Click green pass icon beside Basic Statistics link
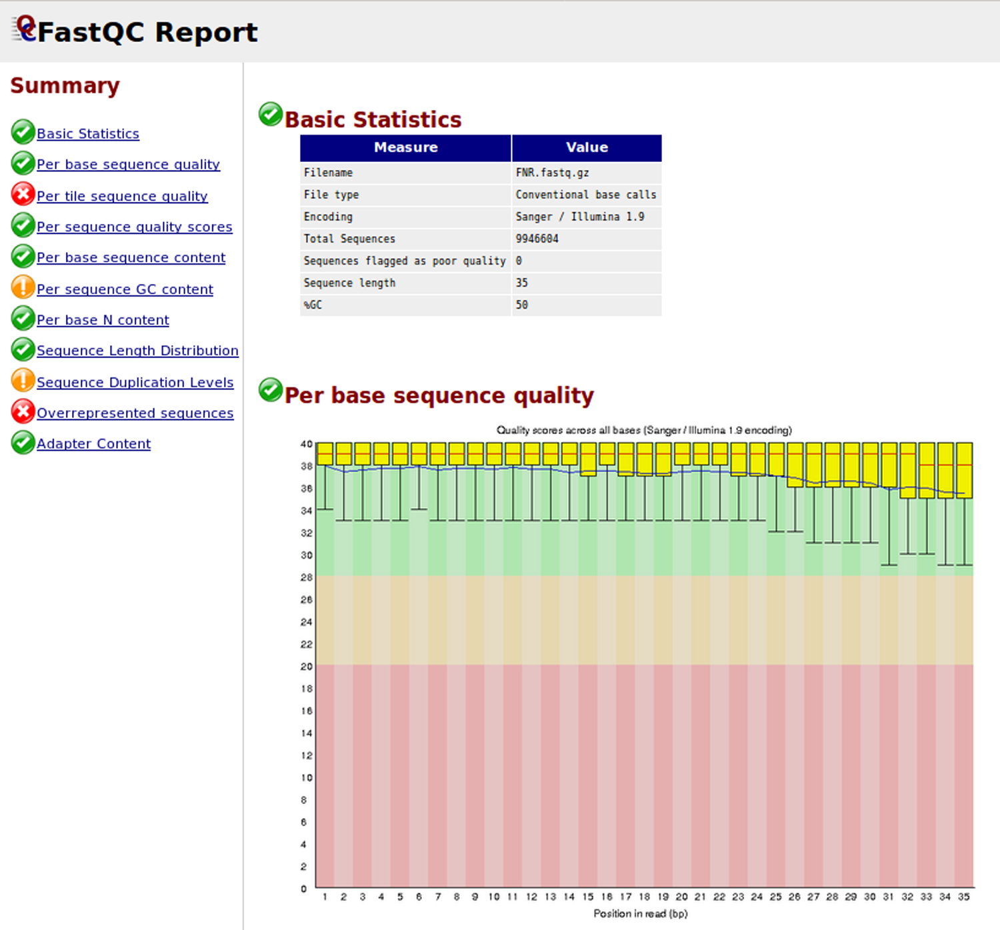1000x930 pixels. coord(23,132)
